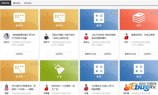Open title 【仙子x老皮】那些年我和舍友的爱恨情仇
This screenshot has width=158, height=95.
(x=103, y=37)
